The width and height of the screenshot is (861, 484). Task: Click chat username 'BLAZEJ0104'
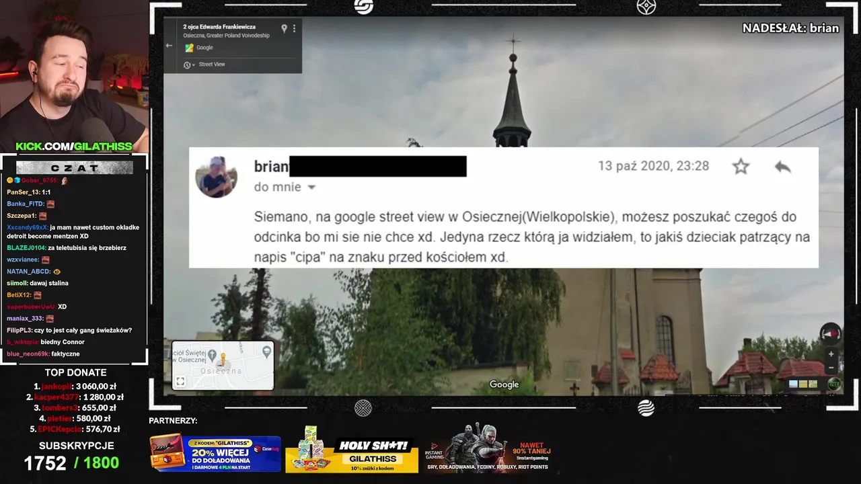[x=26, y=248]
